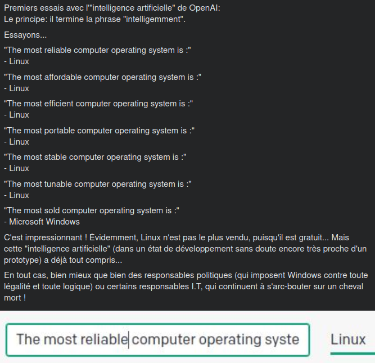The height and width of the screenshot is (363, 375).
Task: Click the "most reliable computer operating system" quote
Action: tap(97, 50)
